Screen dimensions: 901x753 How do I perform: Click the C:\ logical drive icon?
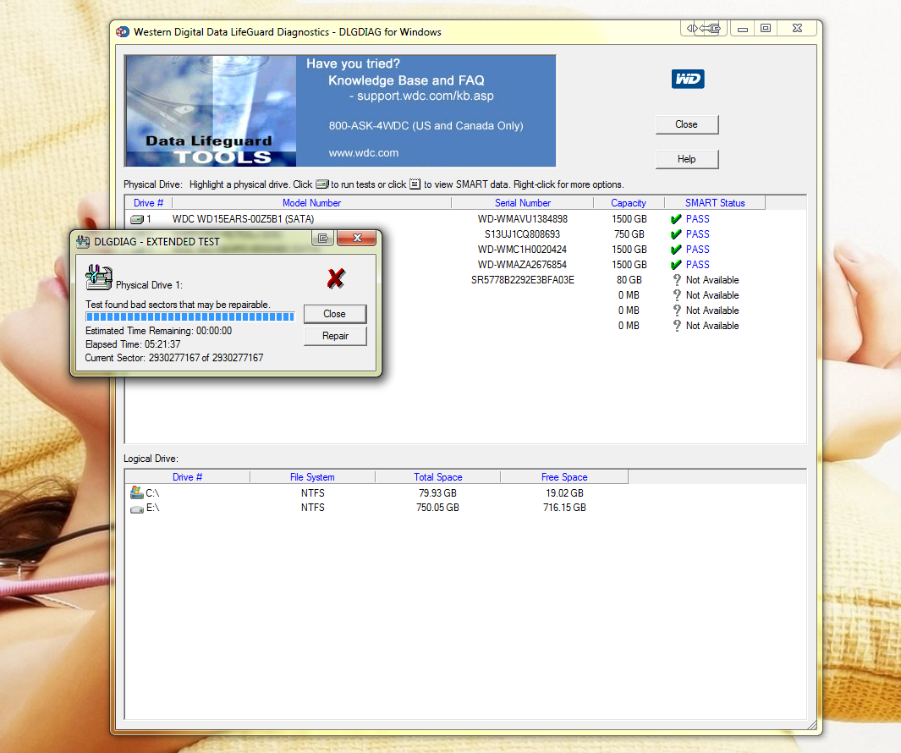137,492
